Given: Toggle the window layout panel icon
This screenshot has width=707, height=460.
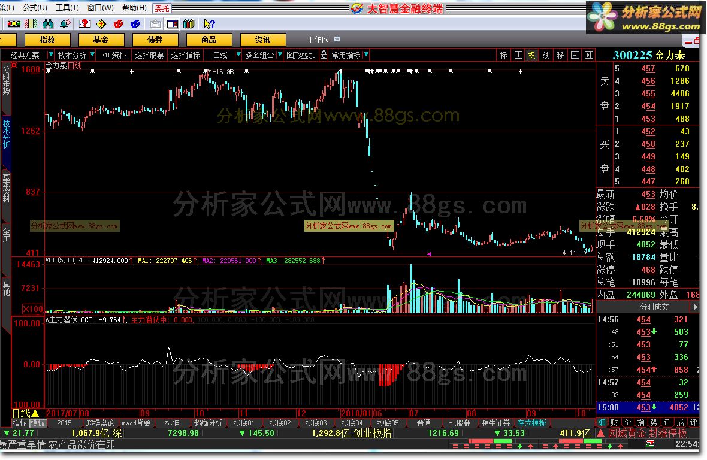Looking at the screenshot, I should click(x=172, y=24).
